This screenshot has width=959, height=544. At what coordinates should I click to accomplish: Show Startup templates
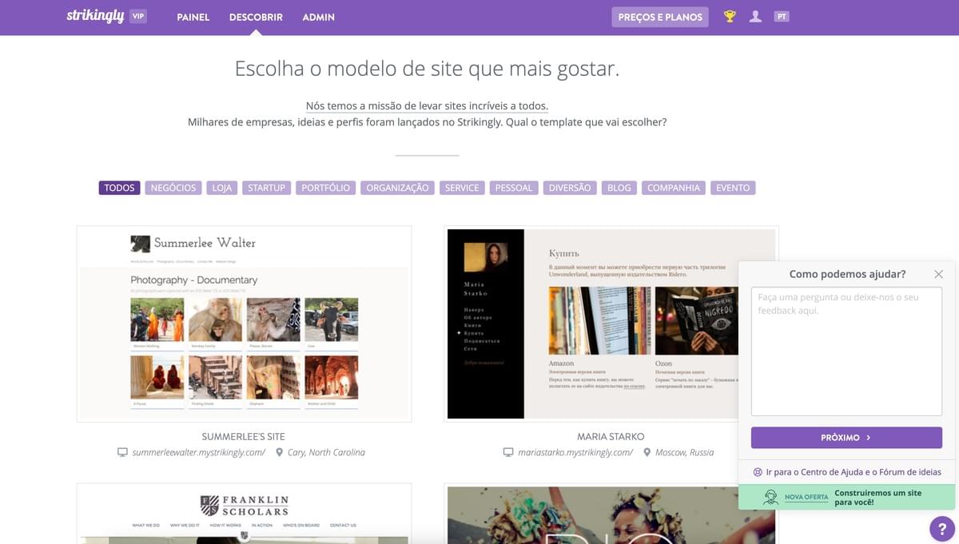point(267,188)
